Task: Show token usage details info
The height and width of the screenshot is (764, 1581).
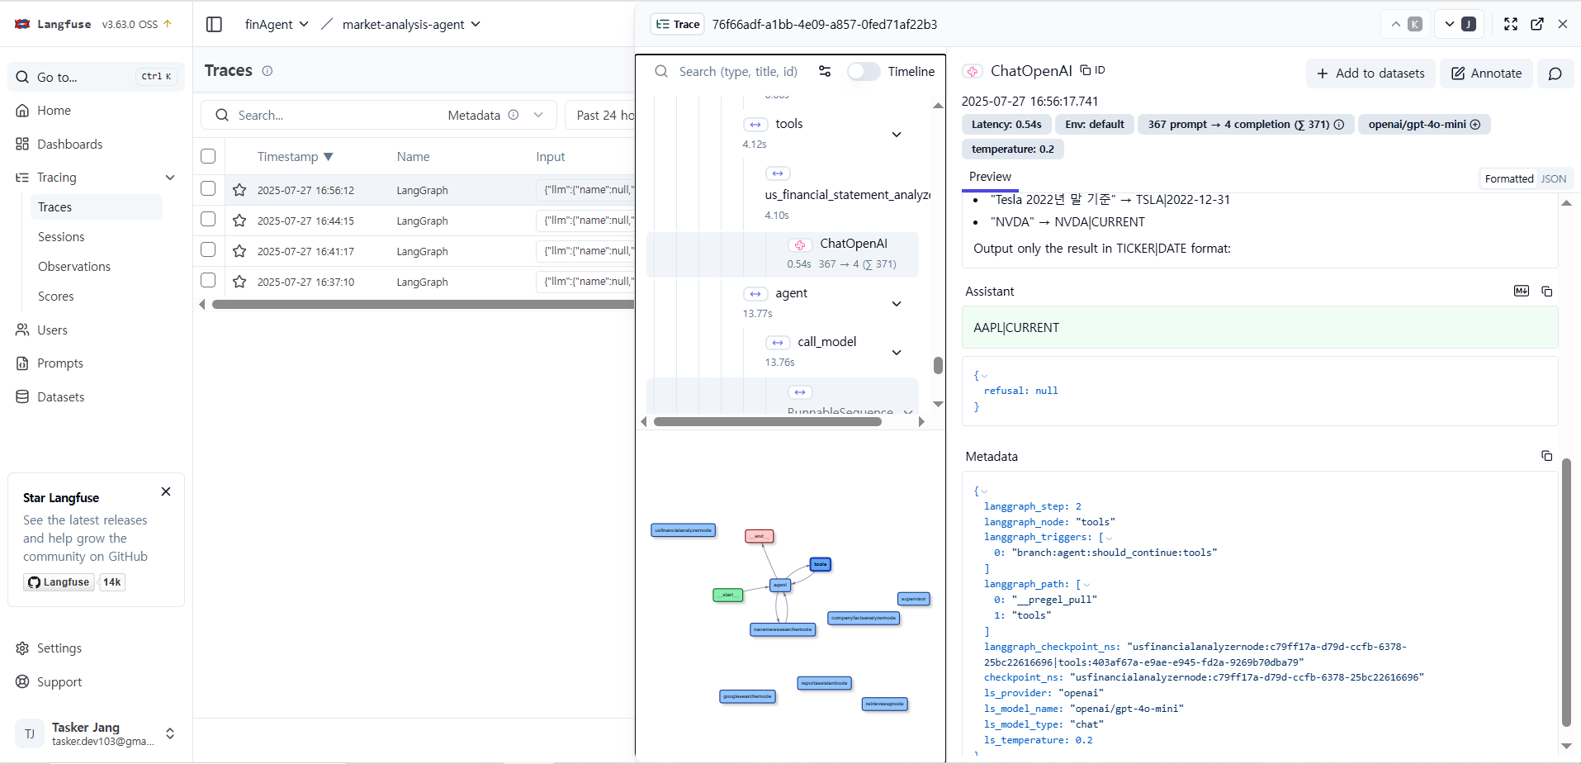Action: click(x=1339, y=125)
